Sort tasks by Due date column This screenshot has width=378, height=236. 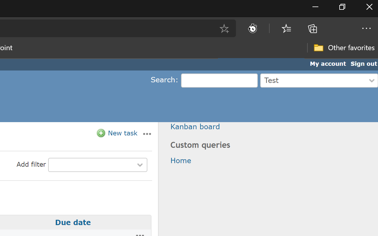coord(73,222)
